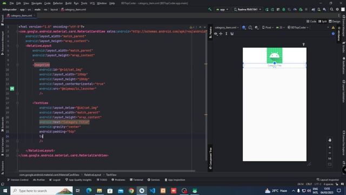The height and width of the screenshot is (195, 346).
Task: Open the API 33 version dropdown
Action: point(280,28)
